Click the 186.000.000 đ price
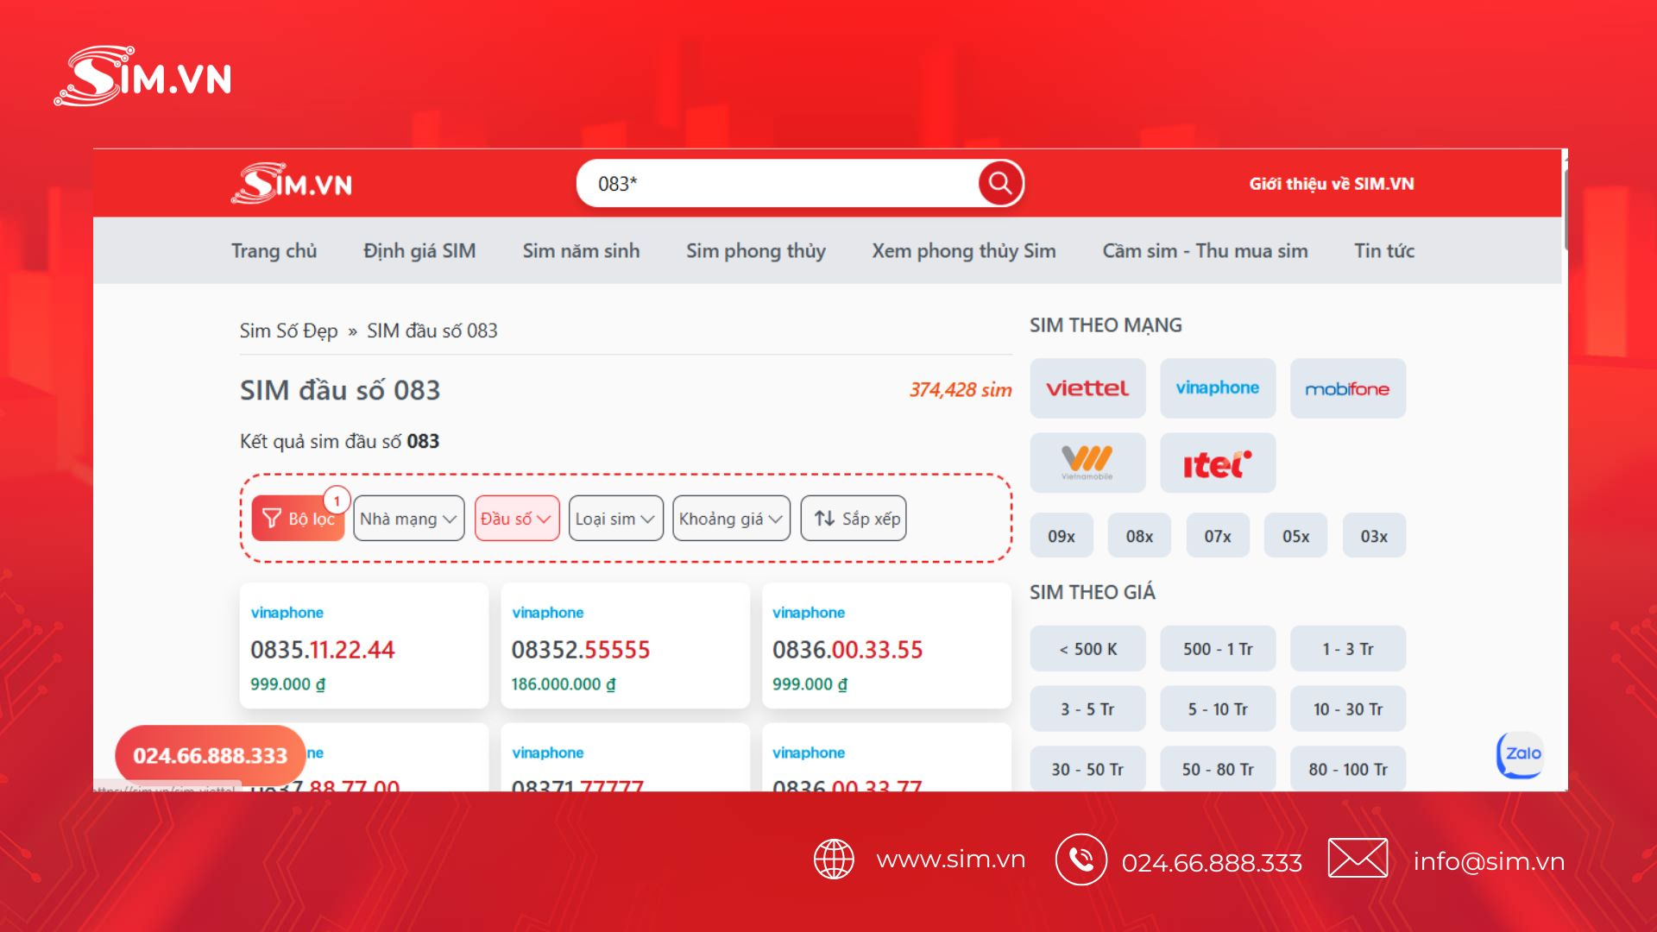 coord(563,684)
